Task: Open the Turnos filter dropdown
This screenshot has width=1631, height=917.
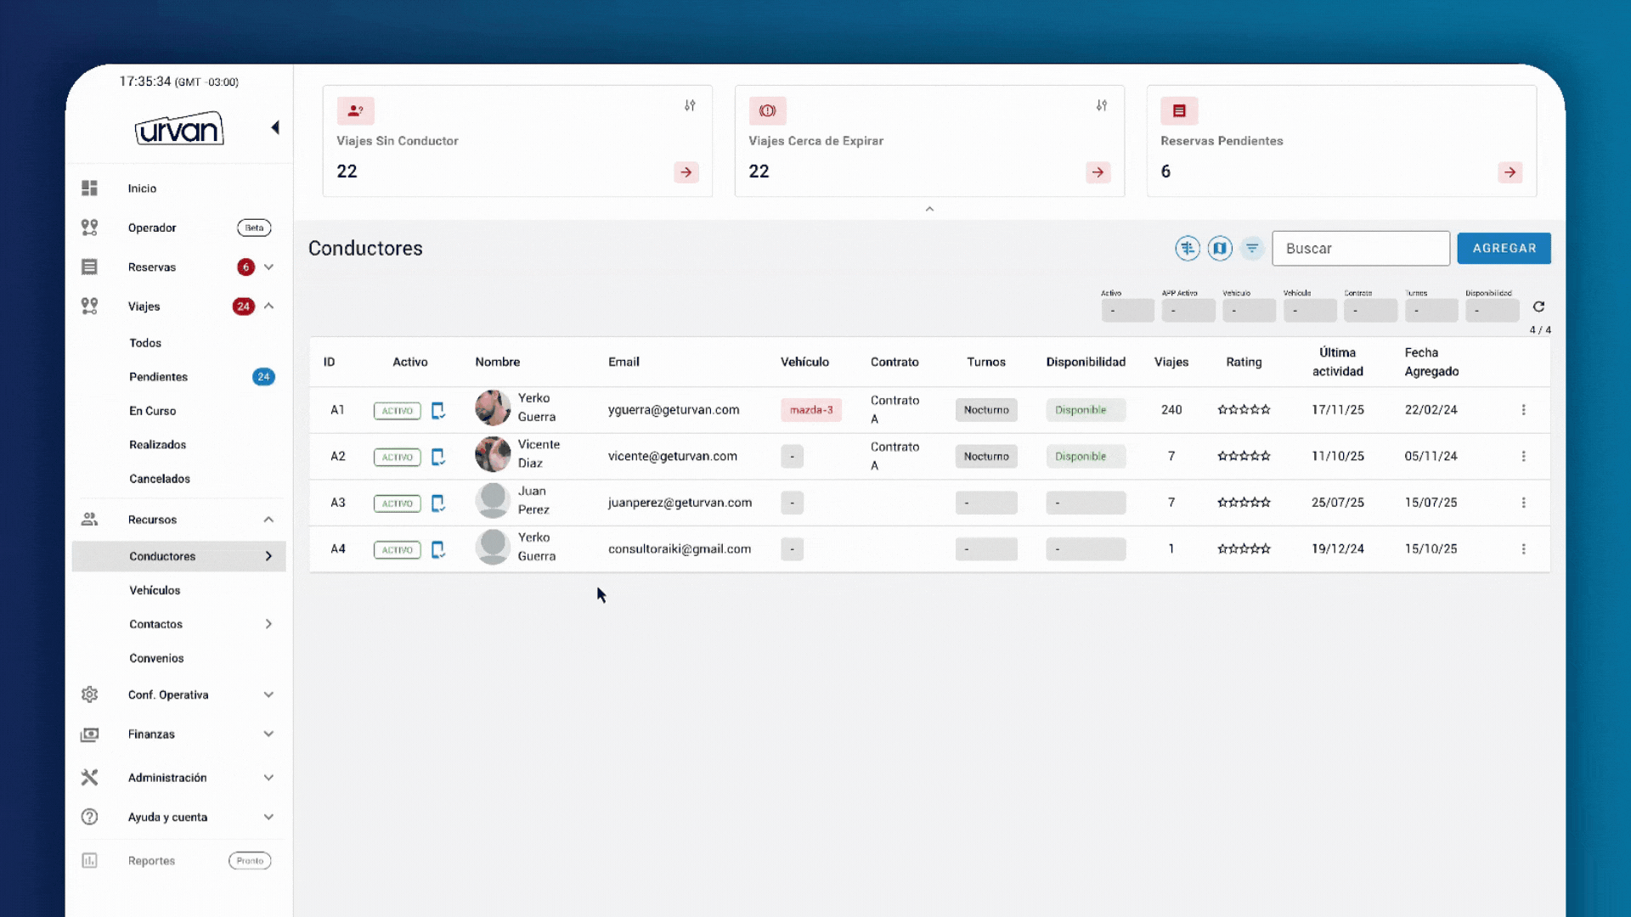Action: (1431, 311)
